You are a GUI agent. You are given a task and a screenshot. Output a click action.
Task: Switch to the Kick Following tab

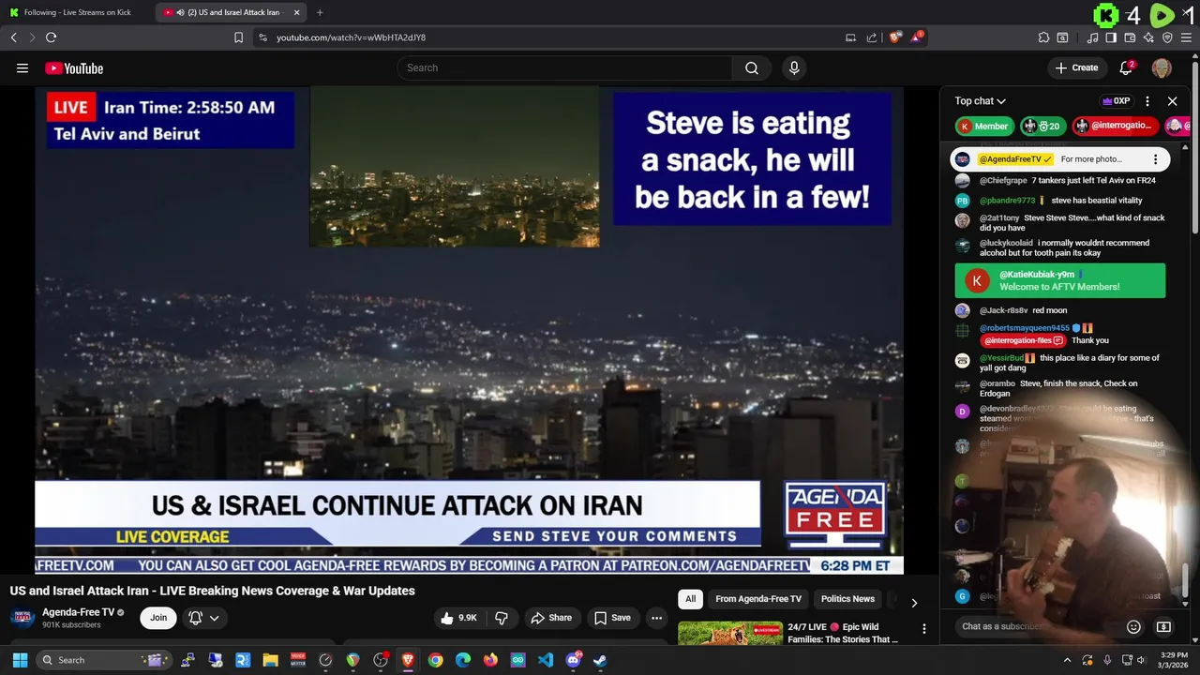(x=77, y=12)
